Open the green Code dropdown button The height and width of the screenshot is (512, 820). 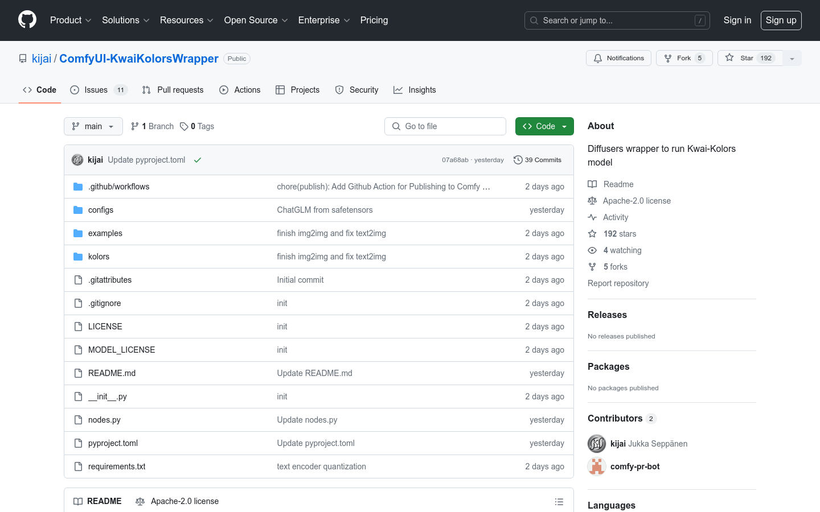pyautogui.click(x=544, y=126)
